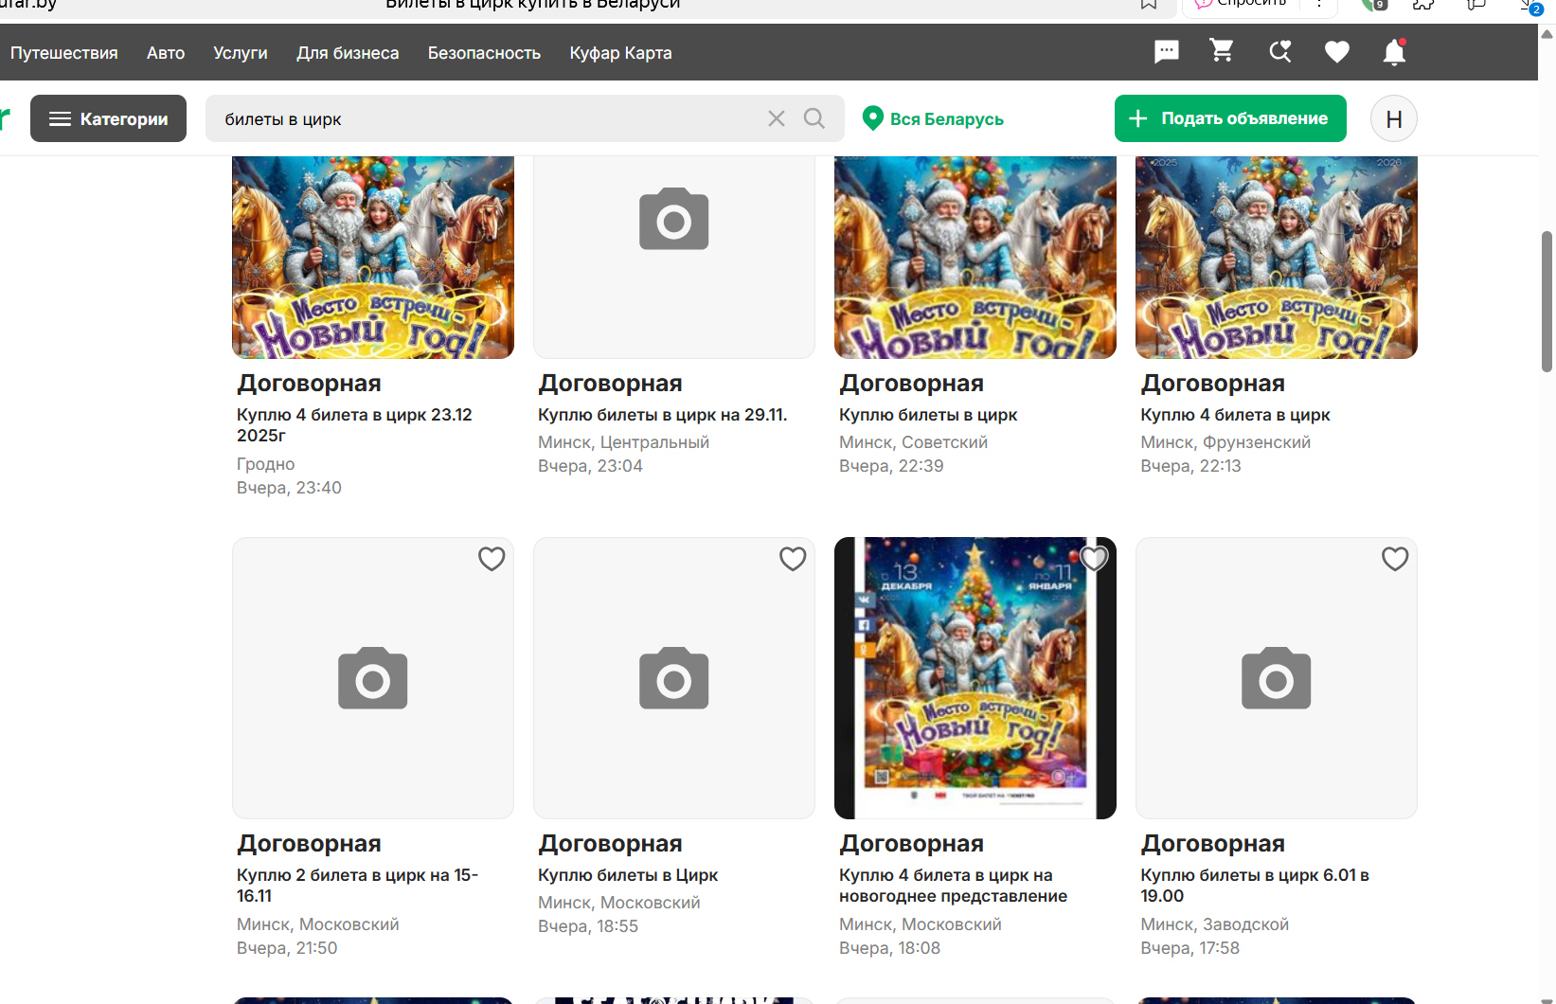Open saved searches icon in header
The width and height of the screenshot is (1556, 1004).
(x=1279, y=52)
